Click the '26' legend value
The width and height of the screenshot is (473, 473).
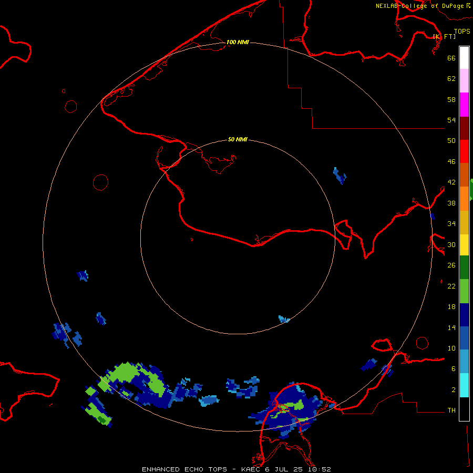pyautogui.click(x=451, y=265)
